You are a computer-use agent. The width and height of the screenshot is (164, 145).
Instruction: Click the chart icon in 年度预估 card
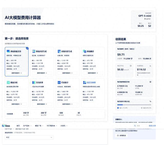[150, 66]
